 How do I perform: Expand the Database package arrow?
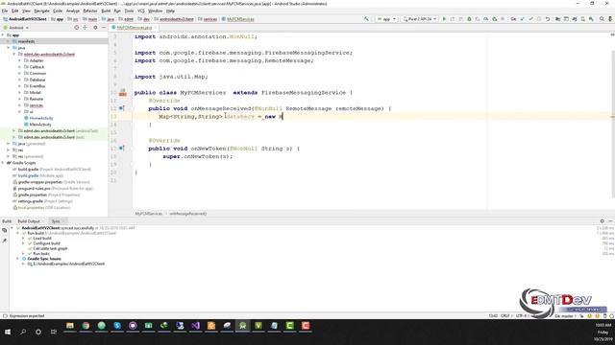19,80
